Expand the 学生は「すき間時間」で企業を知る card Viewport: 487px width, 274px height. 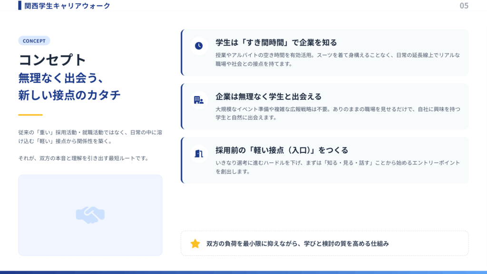[325, 52]
